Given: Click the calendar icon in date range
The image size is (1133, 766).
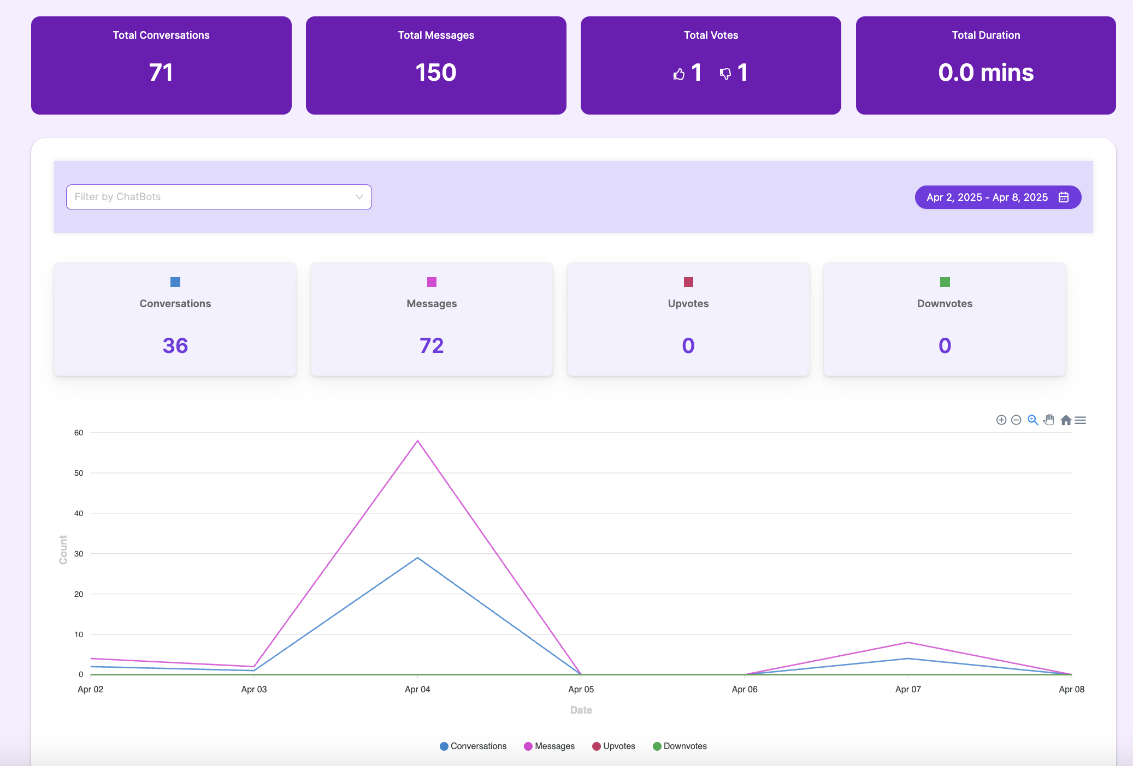Looking at the screenshot, I should [x=1064, y=197].
